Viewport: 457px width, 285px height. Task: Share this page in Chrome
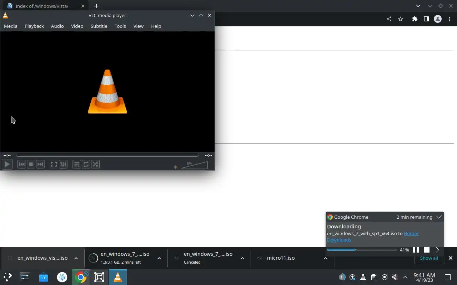[x=389, y=19]
